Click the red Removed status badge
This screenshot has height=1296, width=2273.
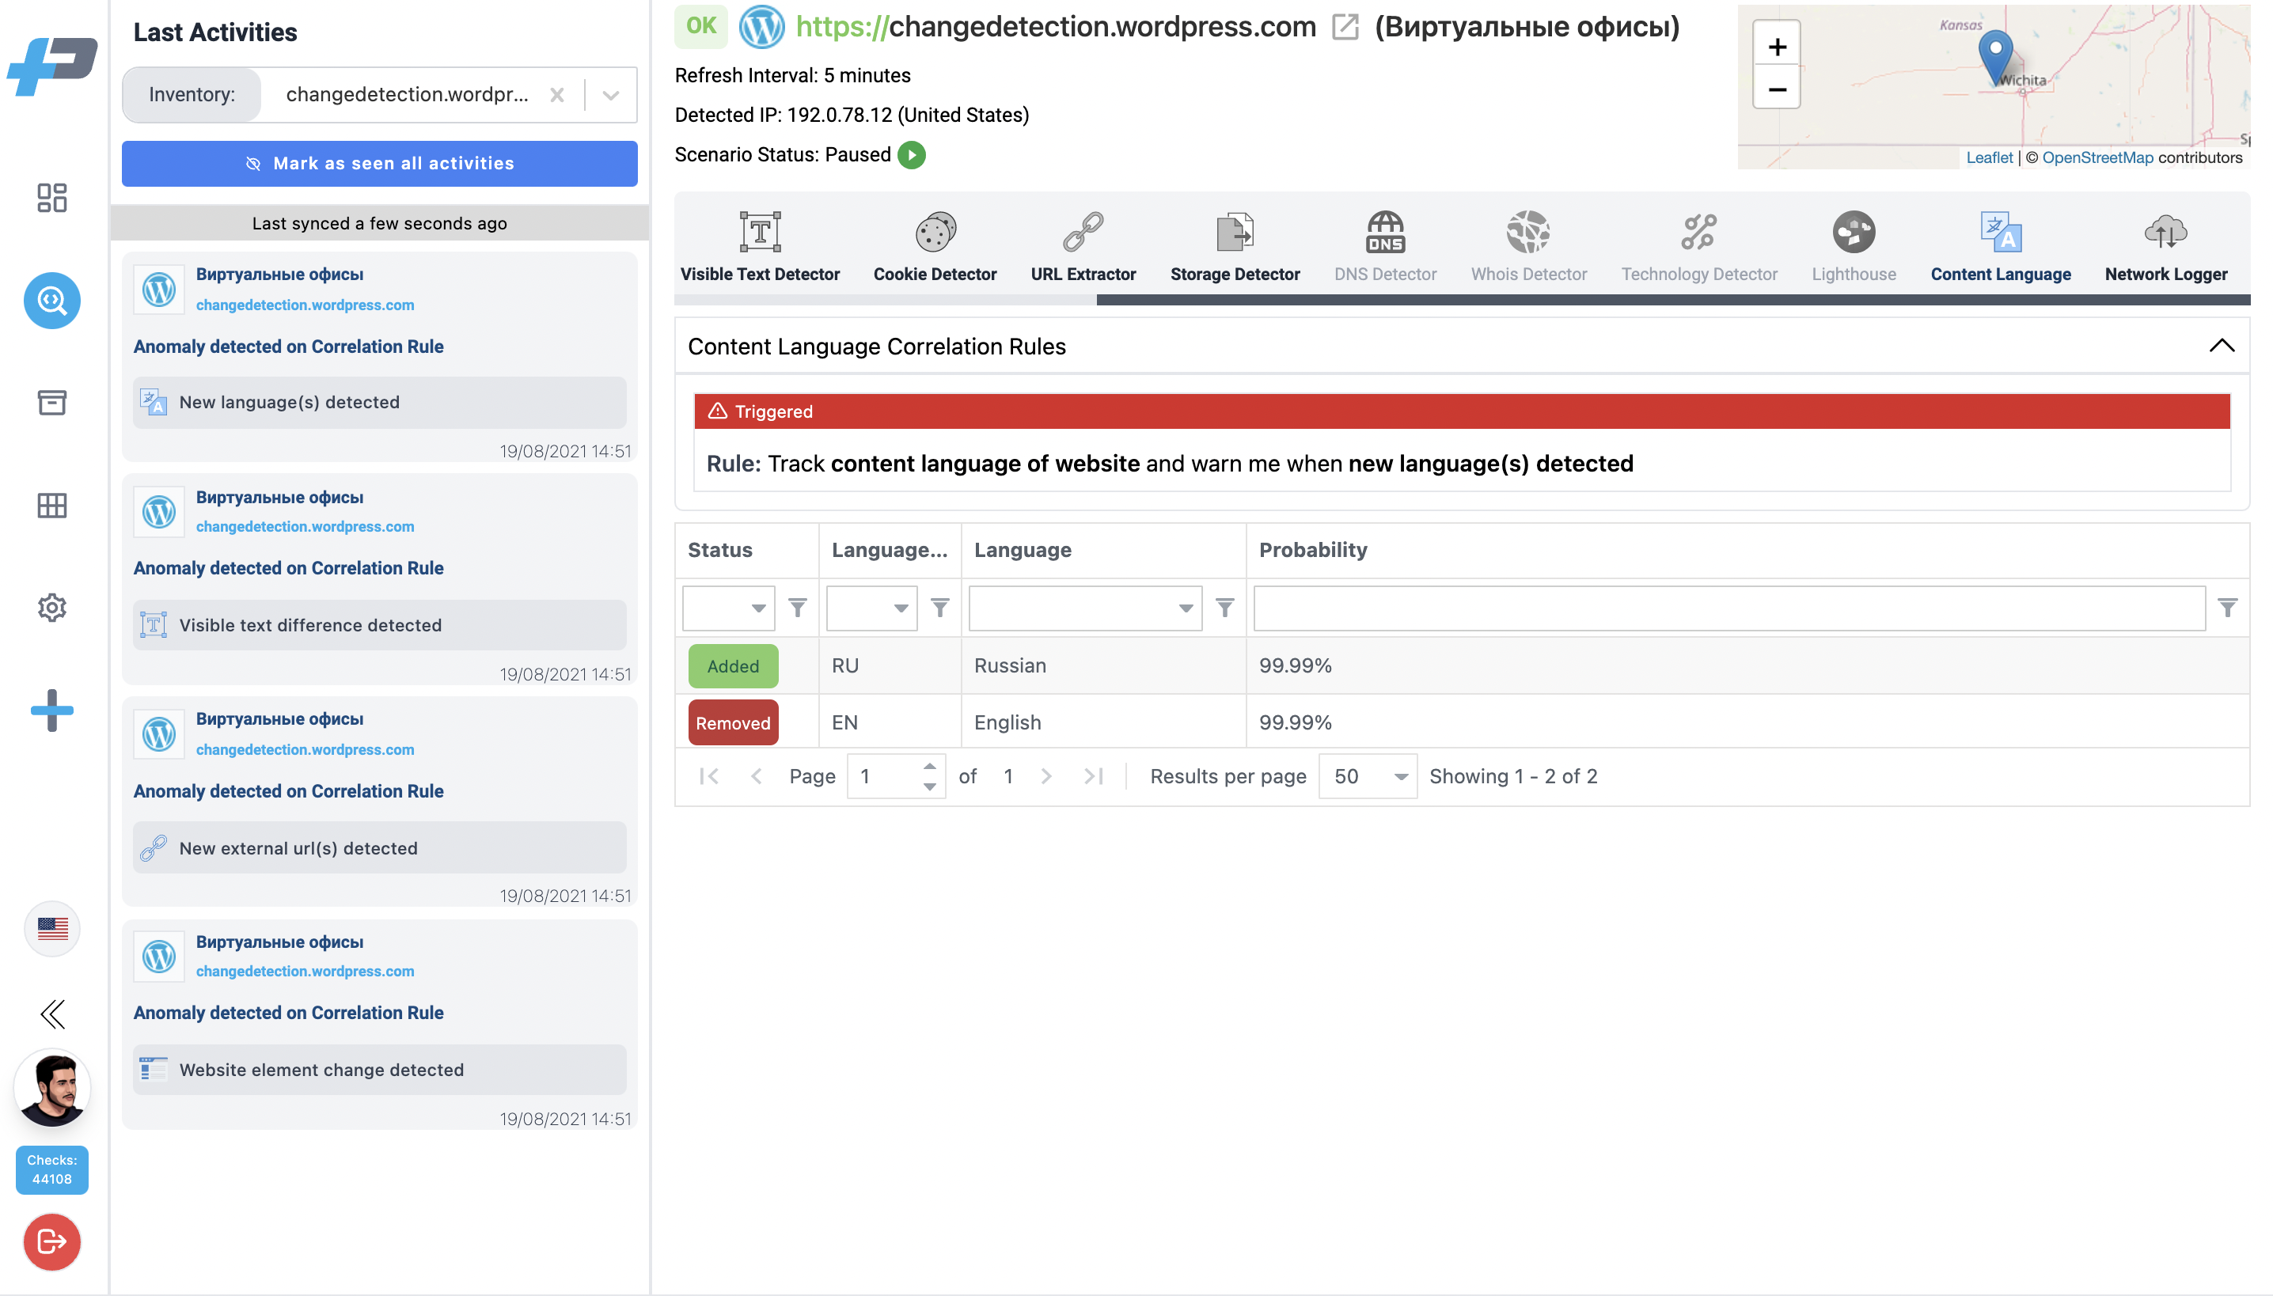(733, 723)
